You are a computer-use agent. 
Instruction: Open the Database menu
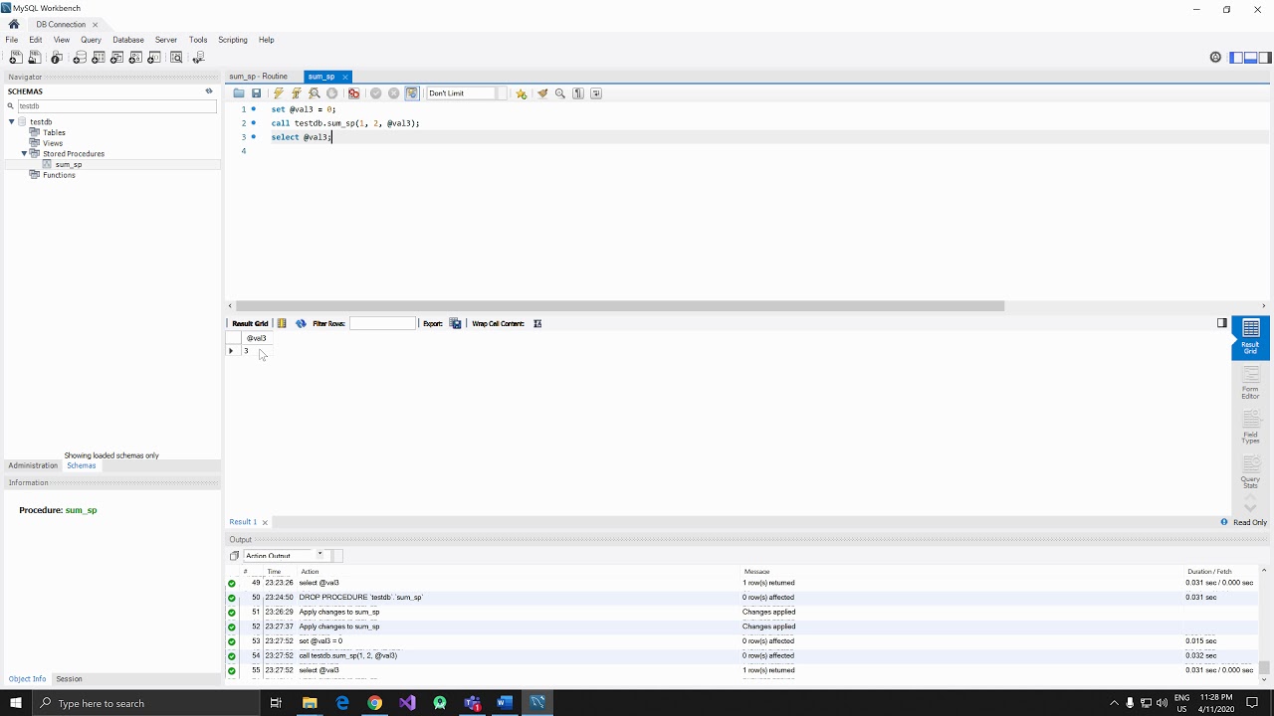[128, 40]
